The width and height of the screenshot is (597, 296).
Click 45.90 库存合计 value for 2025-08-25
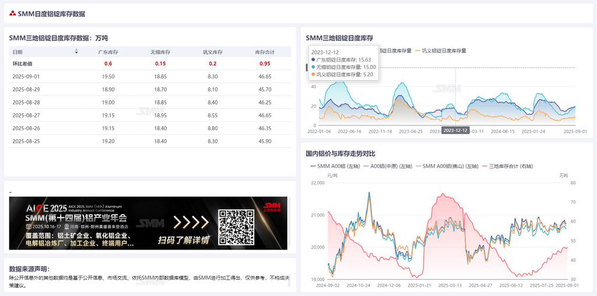(265, 141)
